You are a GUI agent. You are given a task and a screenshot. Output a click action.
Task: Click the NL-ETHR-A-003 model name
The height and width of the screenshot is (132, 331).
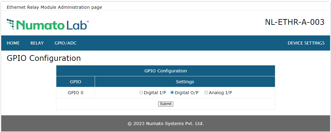tap(294, 22)
